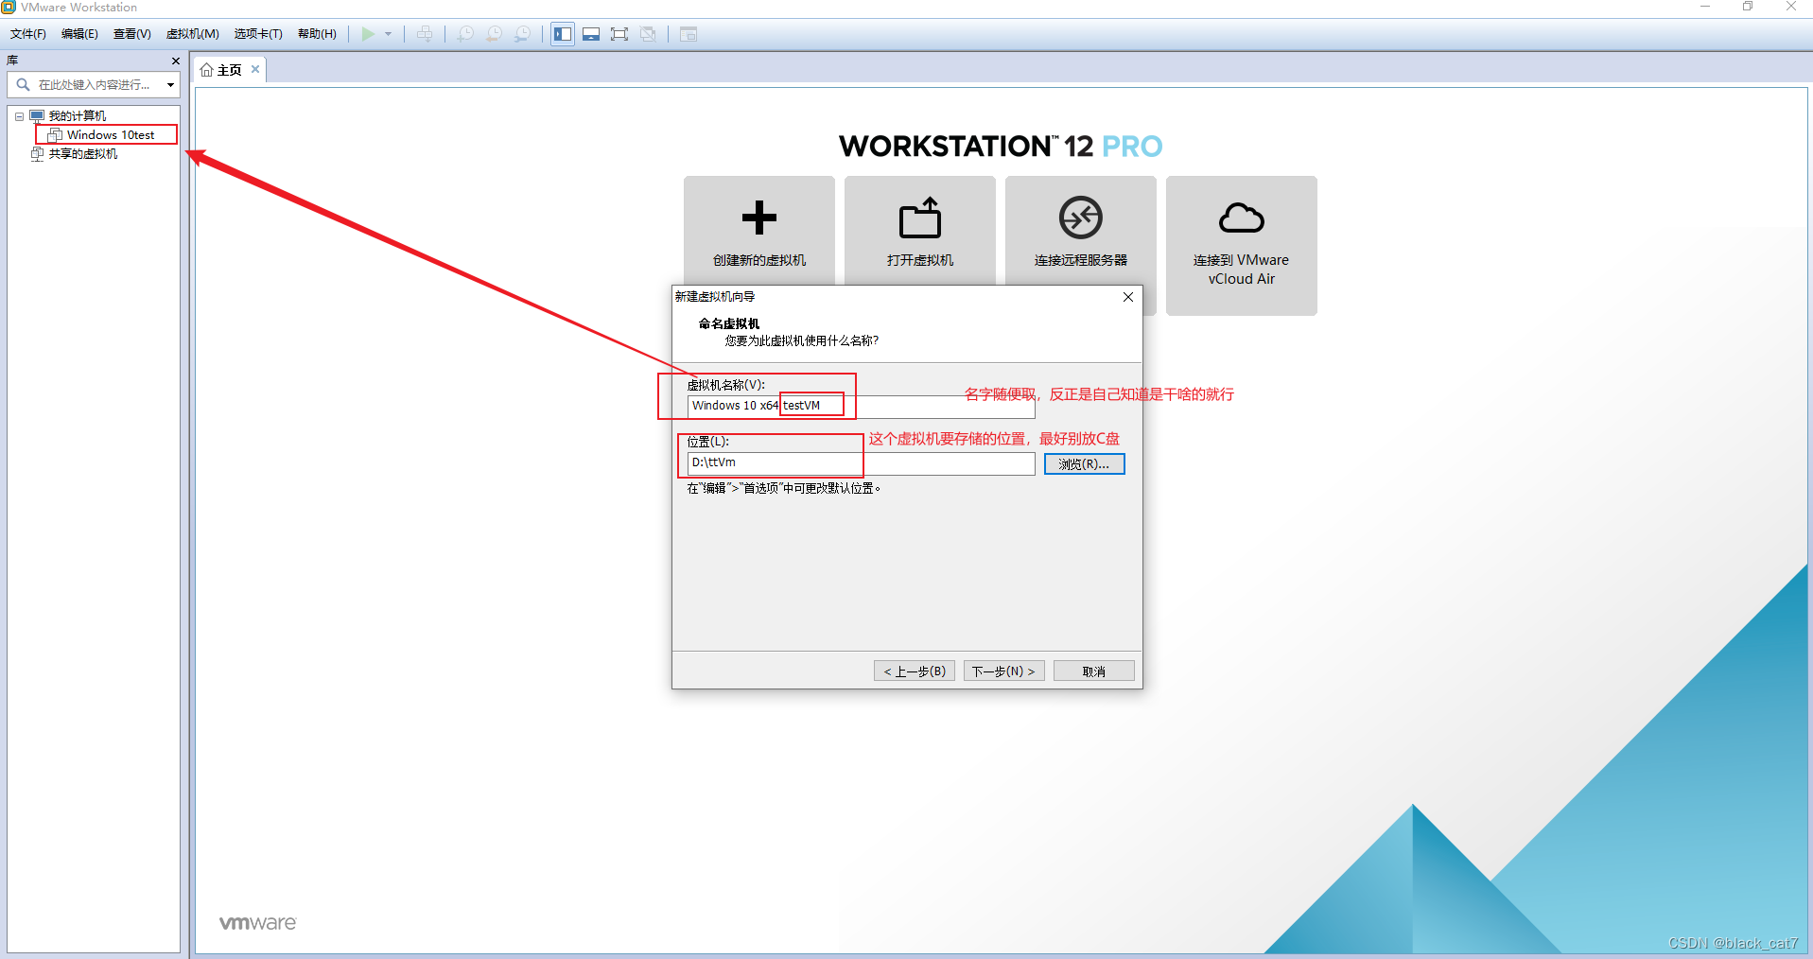Open the 查看(V) menu
This screenshot has height=959, width=1813.
point(132,34)
